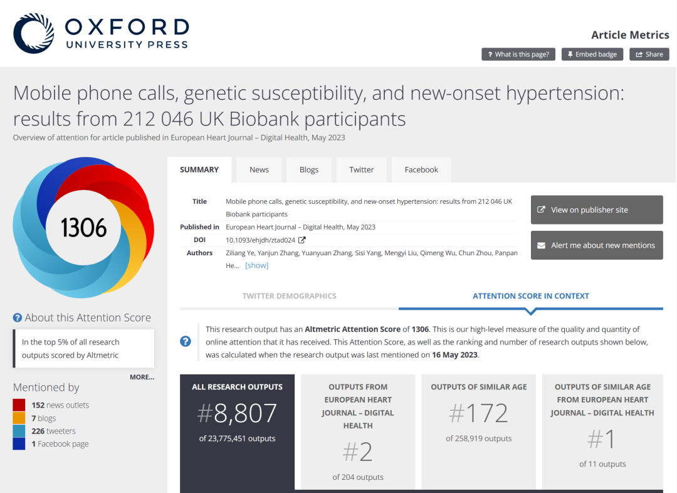The height and width of the screenshot is (493, 677).
Task: Open the What is this page? help button
Action: click(x=518, y=54)
